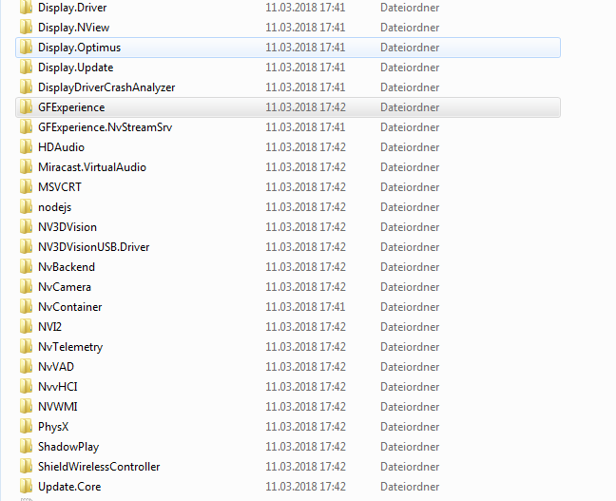Click the ShadowPlay folder icon
This screenshot has height=501, width=616.
(26, 447)
